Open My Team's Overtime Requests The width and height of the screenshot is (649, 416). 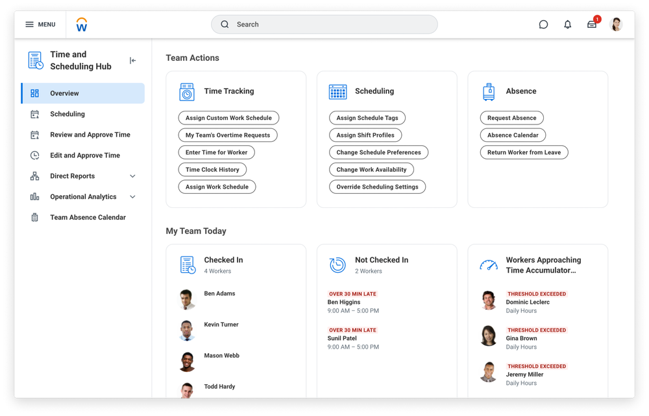point(228,135)
